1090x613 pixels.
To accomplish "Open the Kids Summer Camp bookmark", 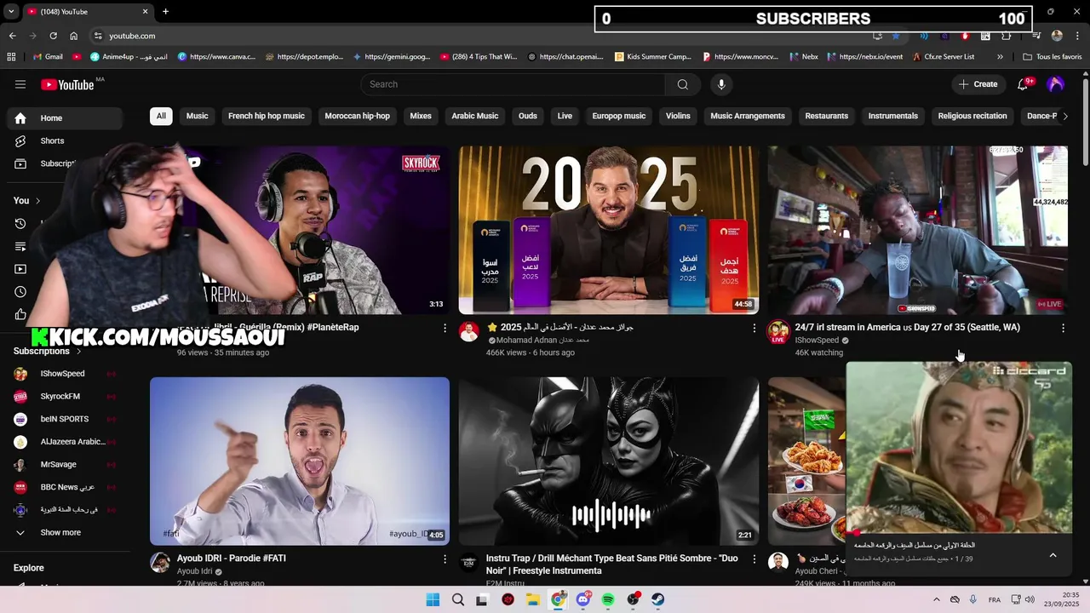I will point(652,57).
